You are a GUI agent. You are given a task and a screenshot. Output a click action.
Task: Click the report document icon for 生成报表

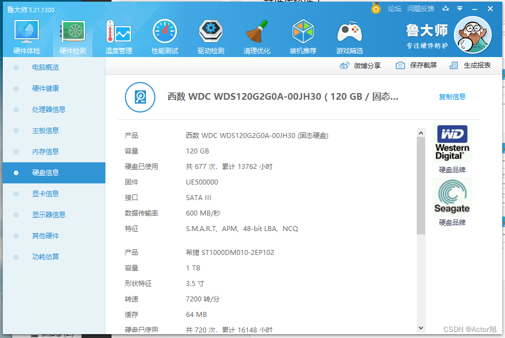click(x=453, y=65)
